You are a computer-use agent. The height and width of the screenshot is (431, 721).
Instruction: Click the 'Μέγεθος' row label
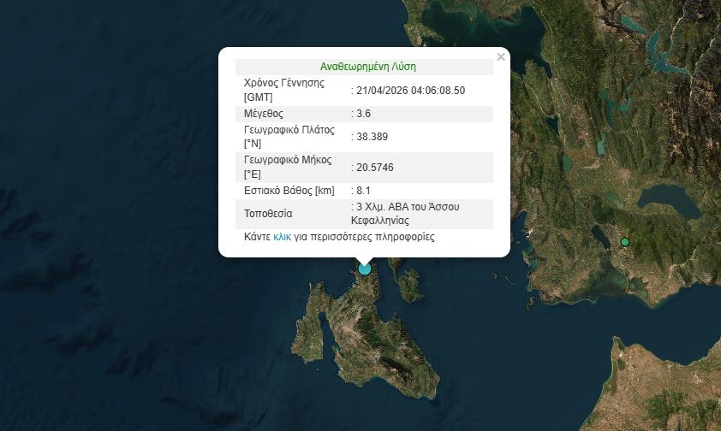pyautogui.click(x=264, y=113)
